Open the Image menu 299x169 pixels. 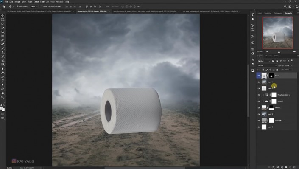coord(17,2)
